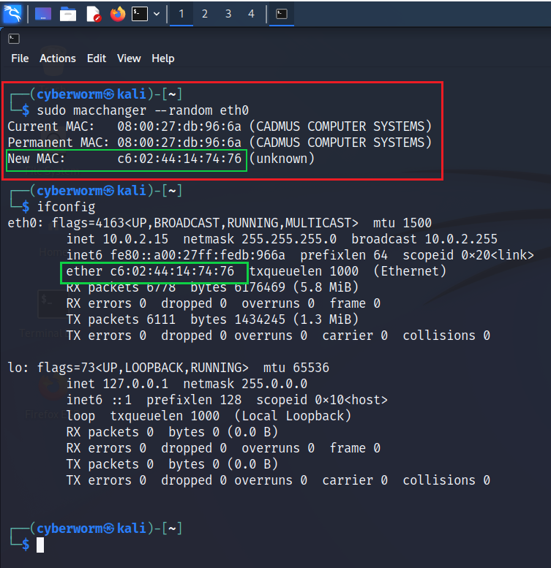Click the New MAC address c6:02:44:14:74:76 text
The height and width of the screenshot is (568, 551).
click(179, 159)
